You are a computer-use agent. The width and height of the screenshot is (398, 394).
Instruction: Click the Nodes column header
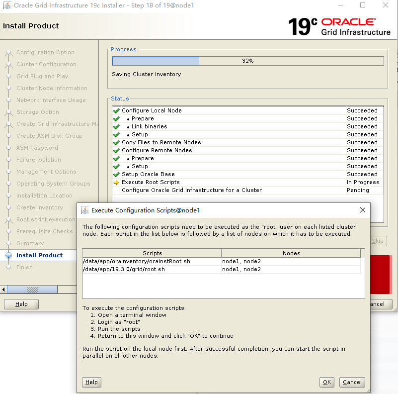(291, 253)
